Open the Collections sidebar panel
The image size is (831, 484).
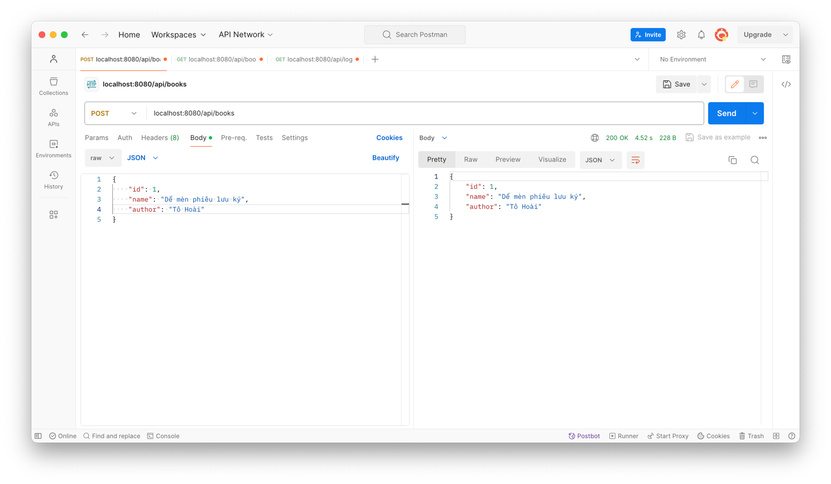point(54,86)
